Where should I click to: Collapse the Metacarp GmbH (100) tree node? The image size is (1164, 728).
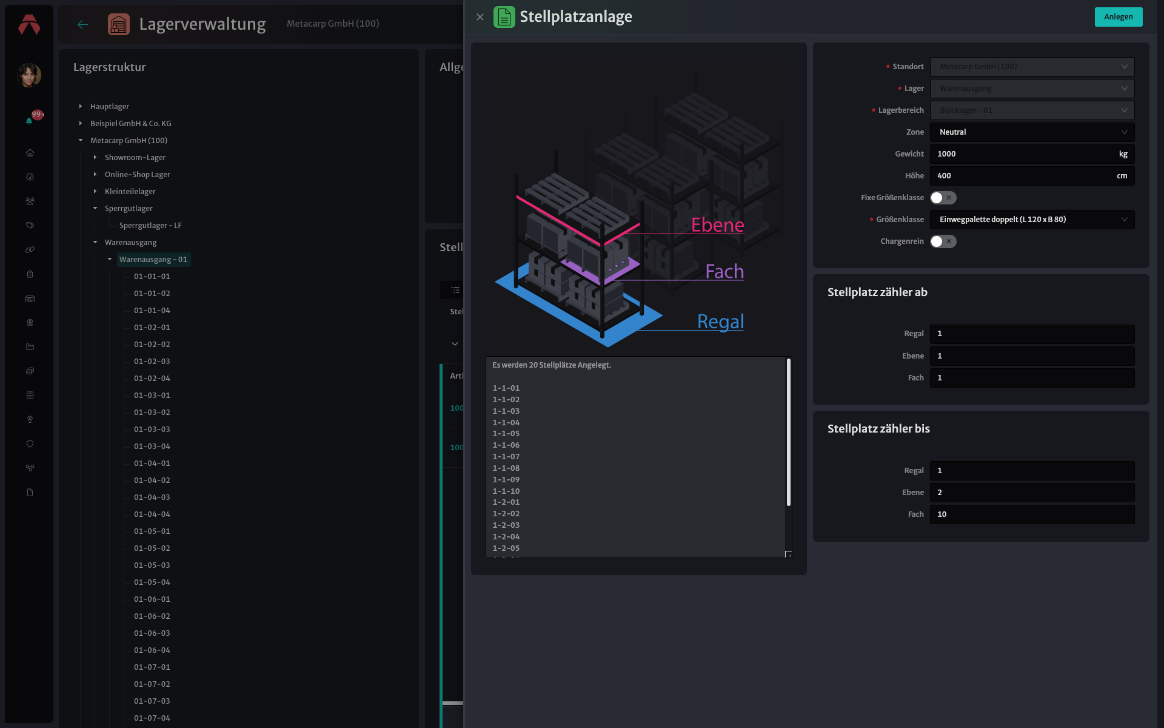point(81,140)
